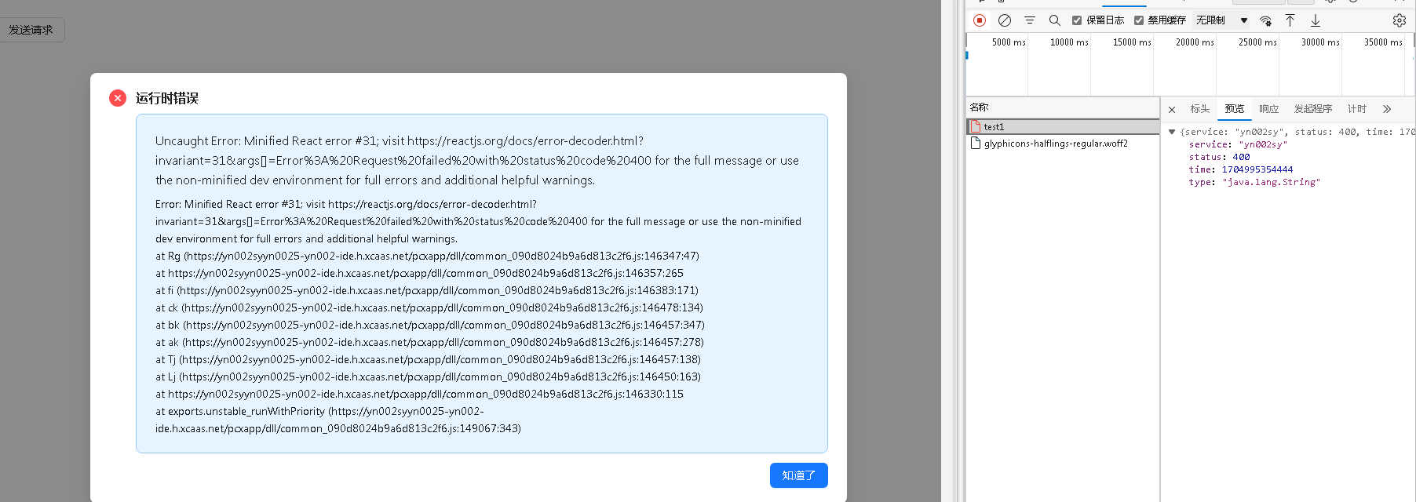Switch to the 计时 tab
This screenshot has width=1416, height=502.
coord(1357,109)
